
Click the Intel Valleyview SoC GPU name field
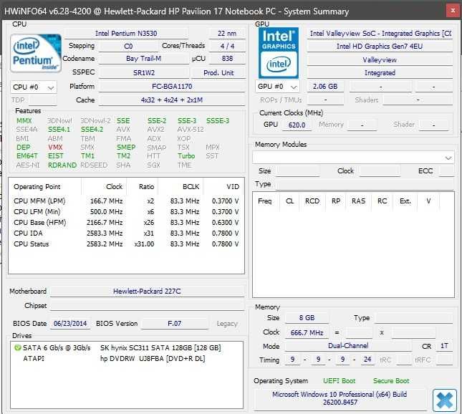pos(380,33)
